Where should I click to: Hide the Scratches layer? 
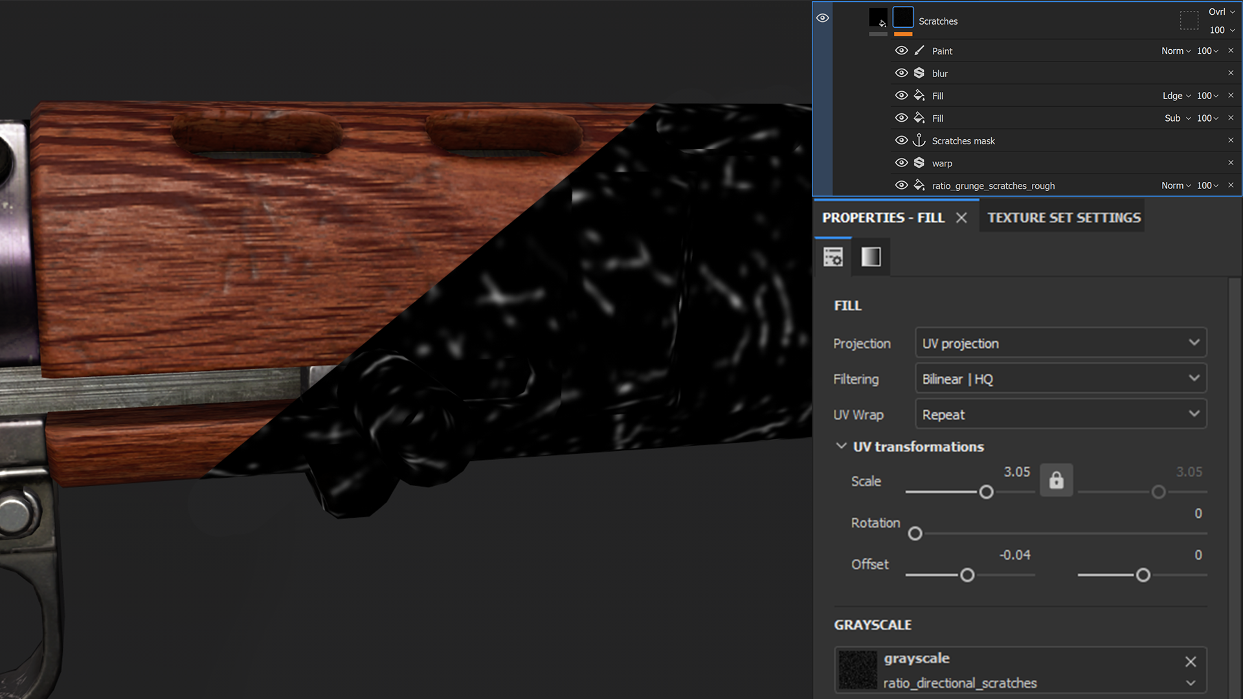click(x=823, y=18)
